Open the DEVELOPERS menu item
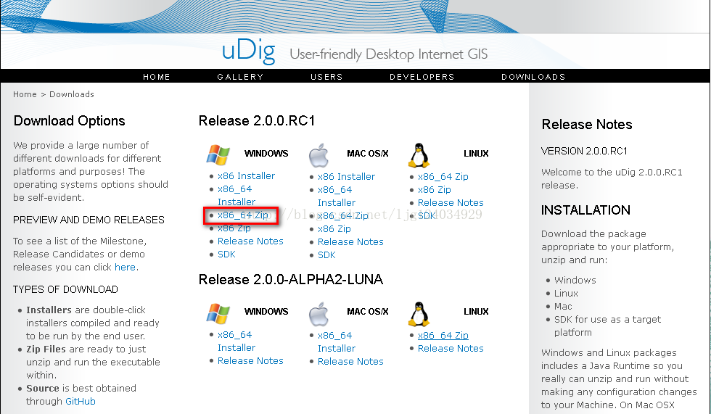The width and height of the screenshot is (711, 414). pos(422,77)
